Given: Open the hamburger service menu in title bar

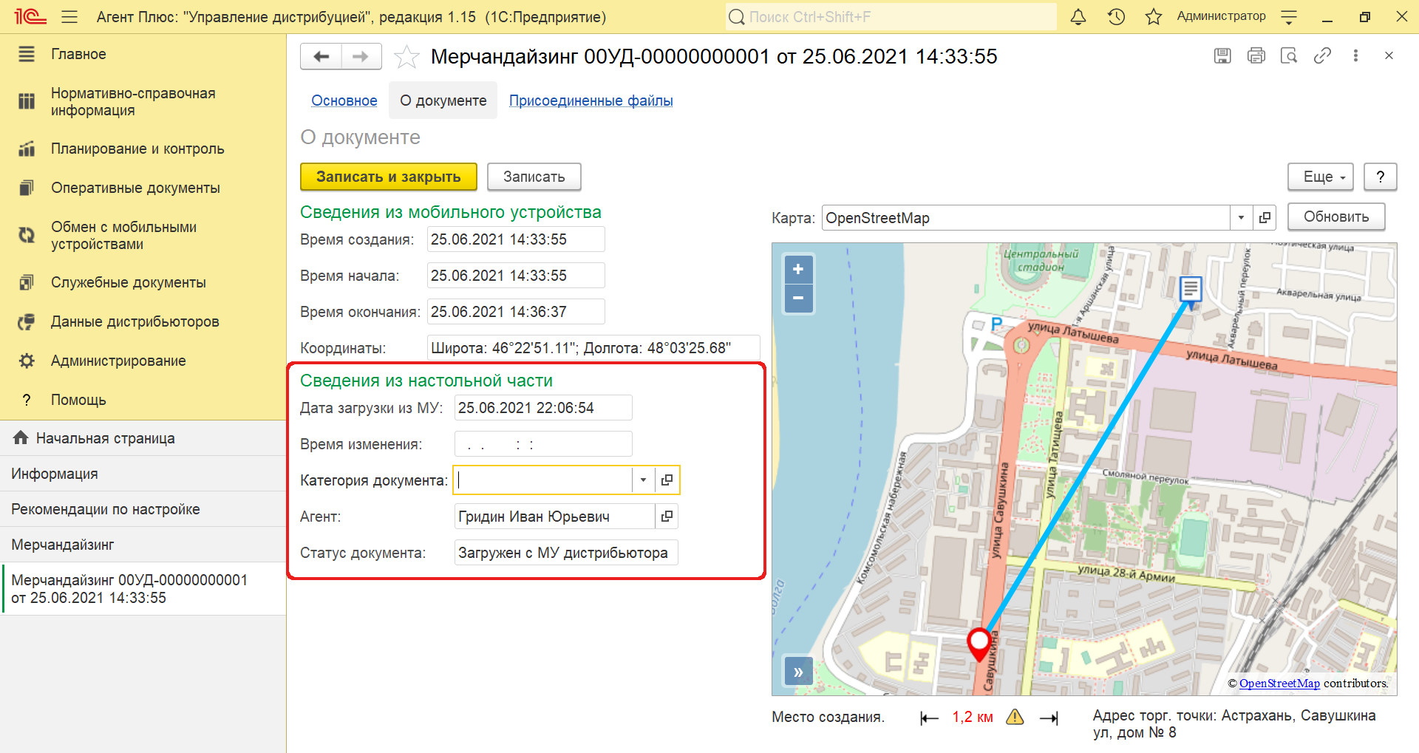Looking at the screenshot, I should pyautogui.click(x=69, y=16).
